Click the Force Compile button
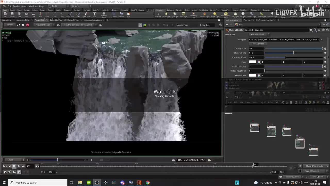Screen dimensions: 330x186 (258, 44)
